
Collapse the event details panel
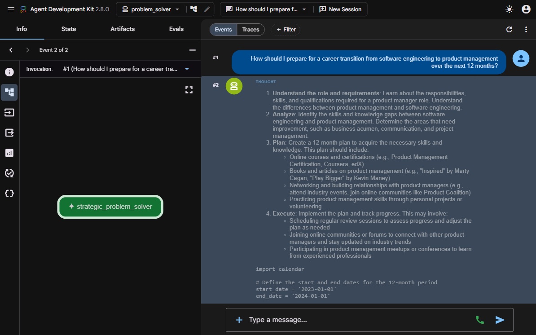[193, 50]
